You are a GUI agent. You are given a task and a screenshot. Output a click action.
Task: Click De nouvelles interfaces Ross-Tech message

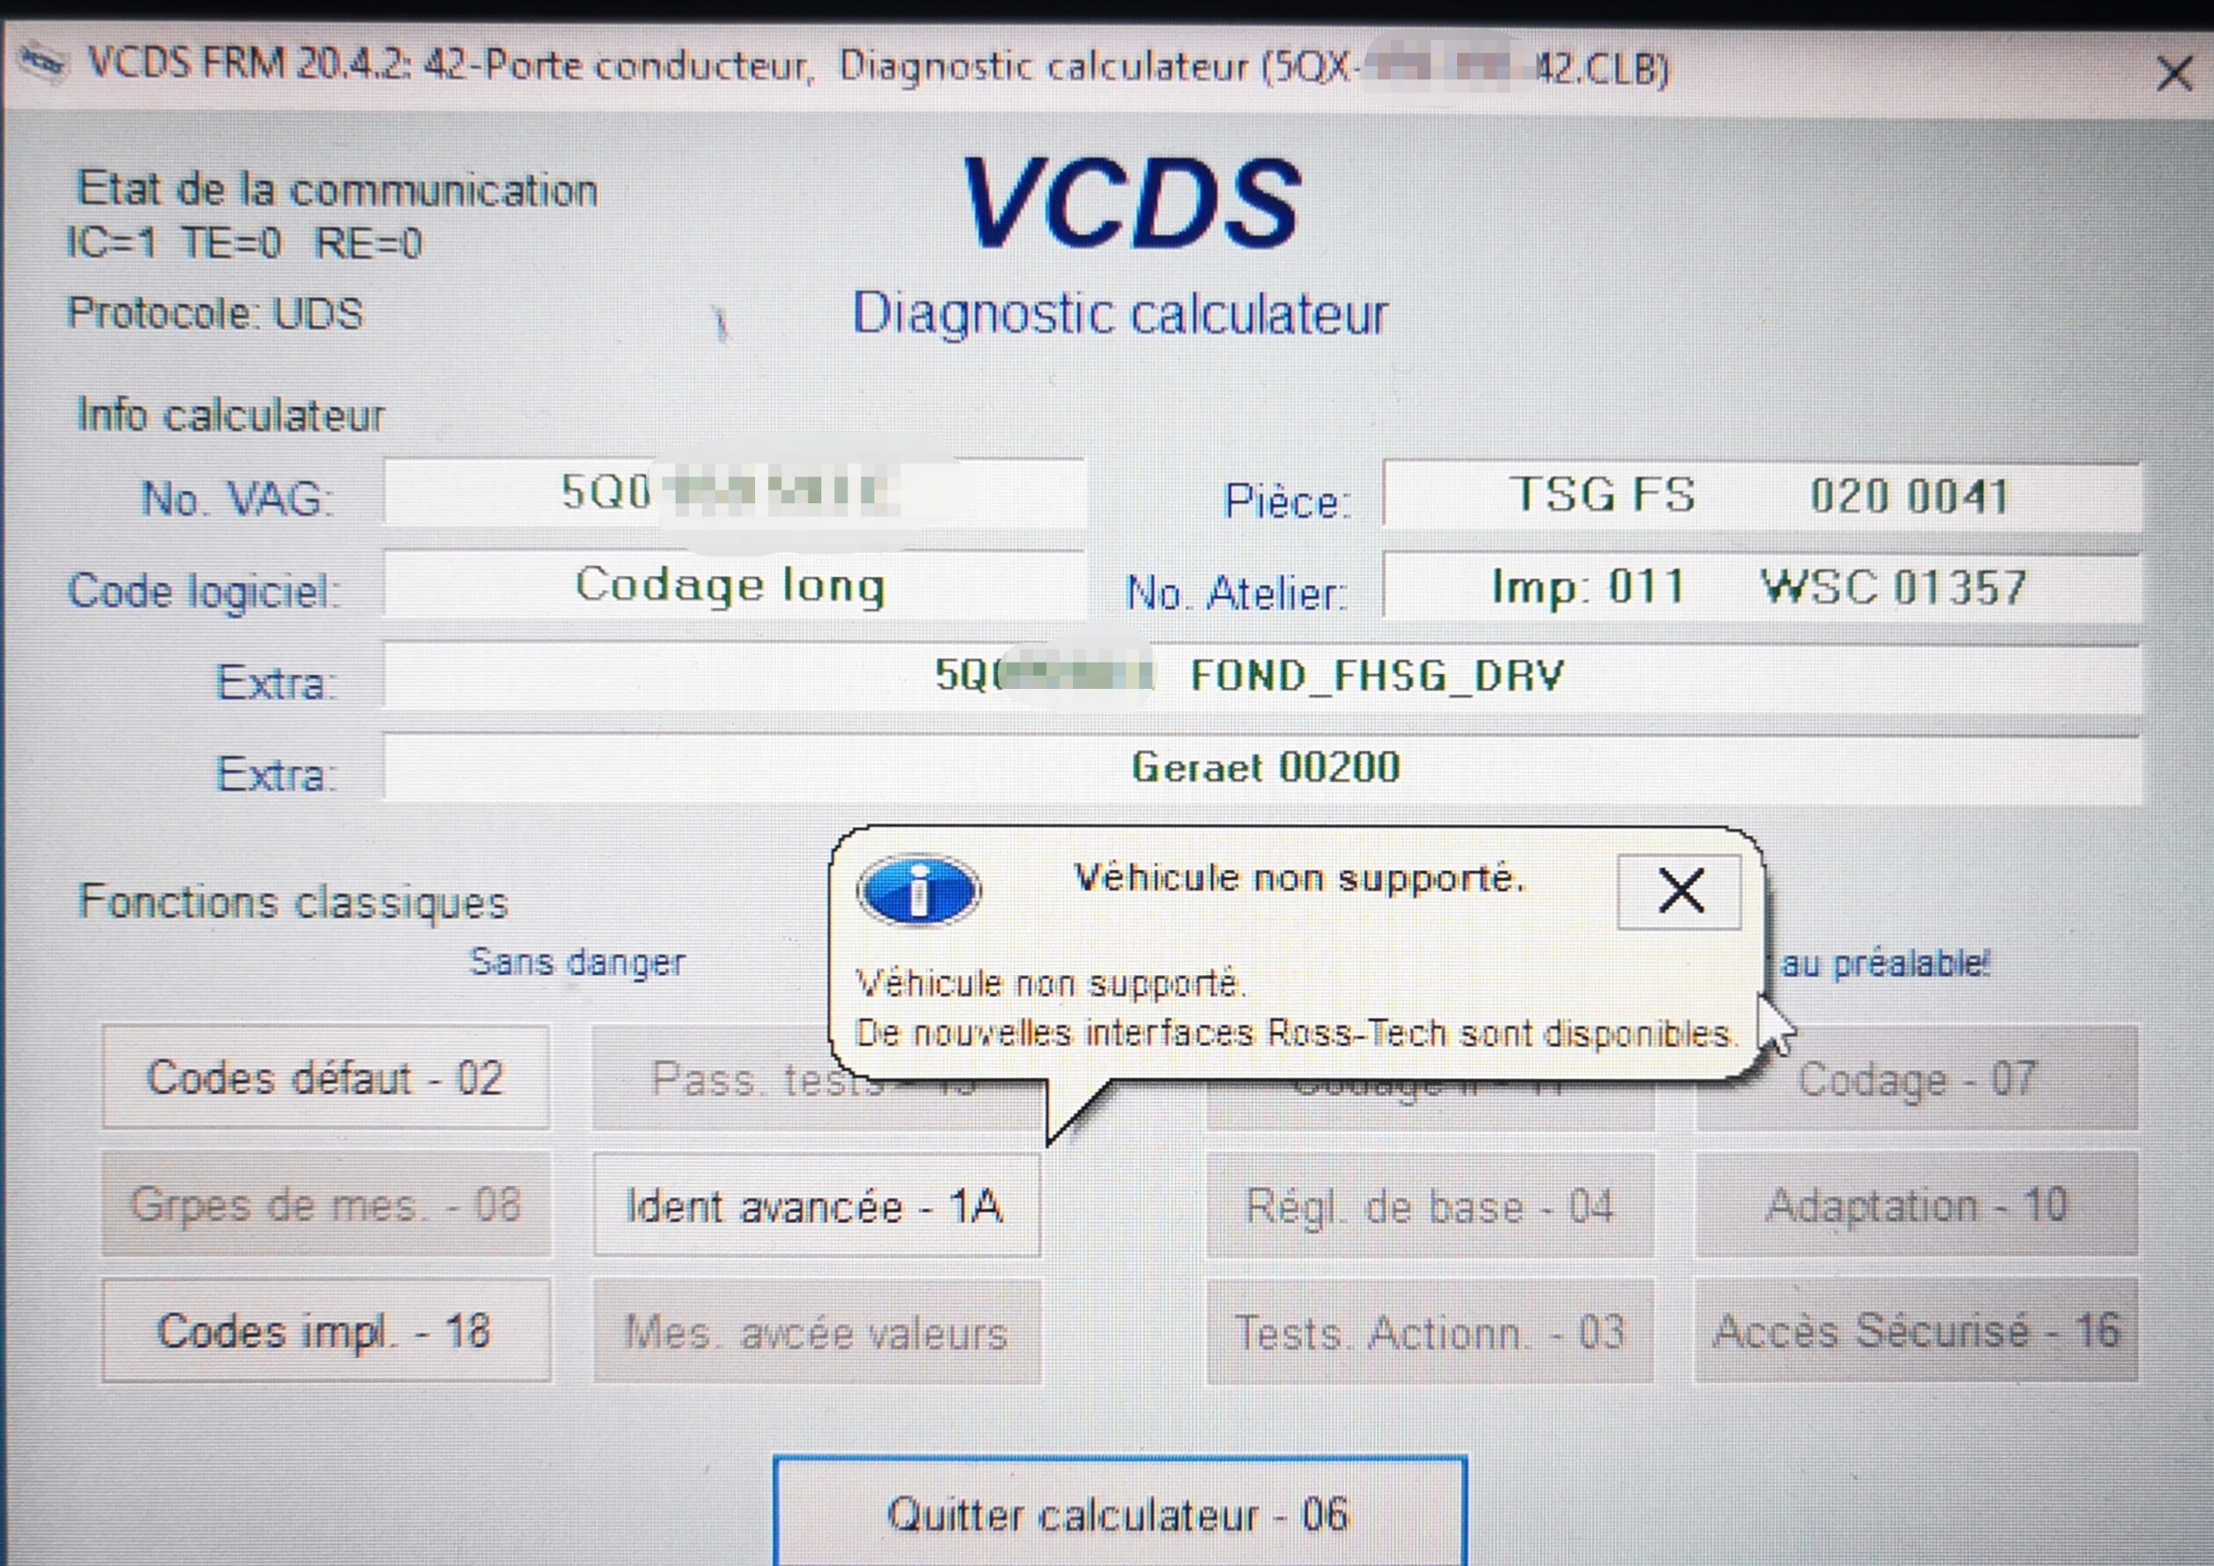(1296, 1034)
